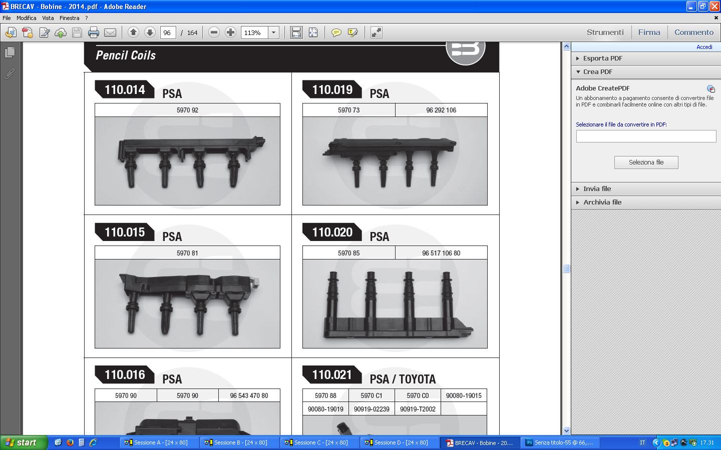Switch to Senza titolo-55 Photoshop taskbar item
721x450 pixels.
[x=560, y=442]
